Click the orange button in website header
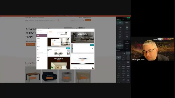This screenshot has width=175, height=98. pos(88,20)
